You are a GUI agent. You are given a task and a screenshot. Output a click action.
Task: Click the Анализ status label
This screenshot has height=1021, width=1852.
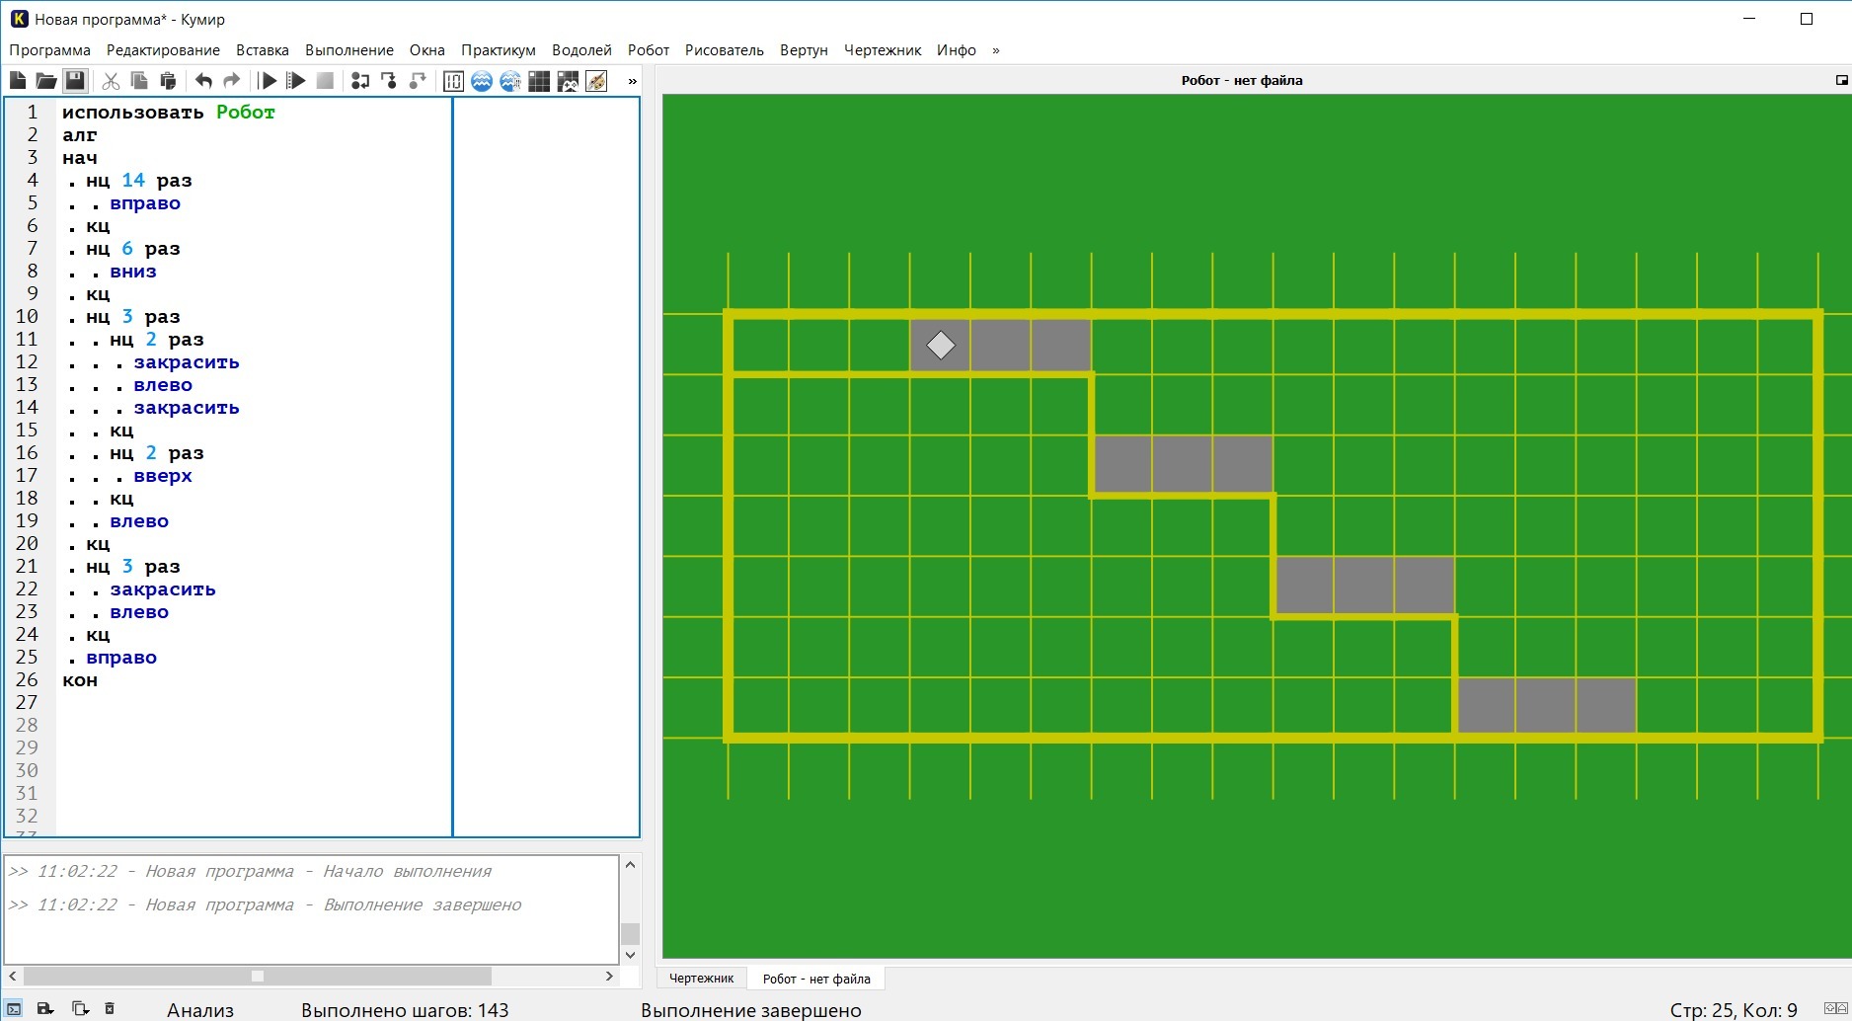[x=200, y=1010]
